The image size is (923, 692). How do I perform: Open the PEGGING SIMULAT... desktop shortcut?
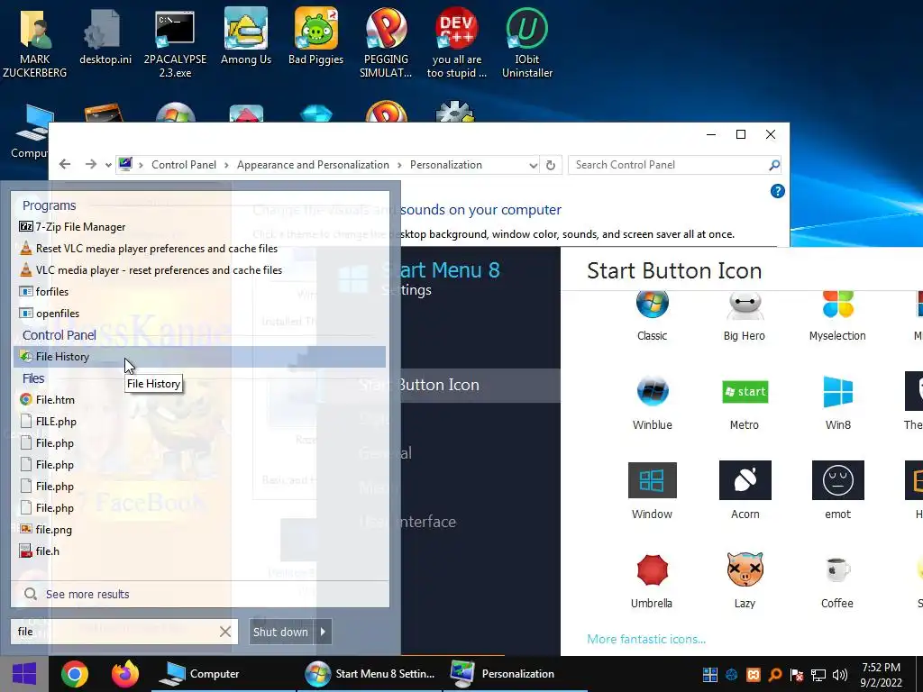click(x=386, y=43)
